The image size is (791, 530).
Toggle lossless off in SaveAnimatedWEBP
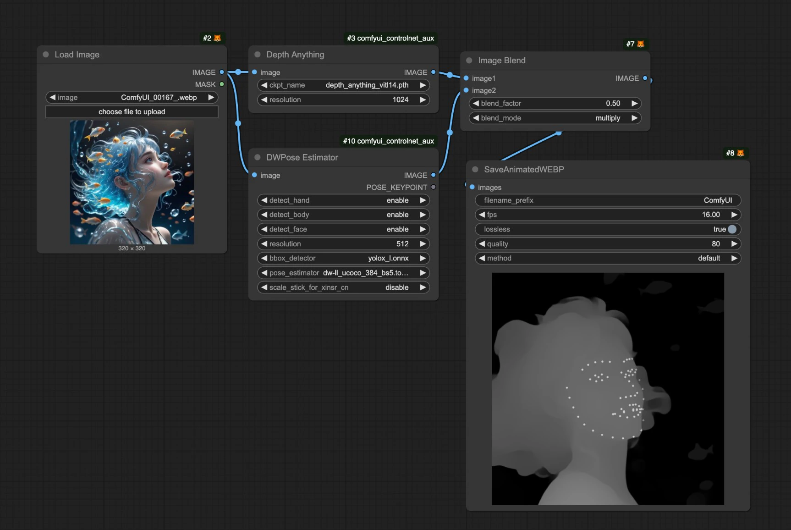pos(732,229)
